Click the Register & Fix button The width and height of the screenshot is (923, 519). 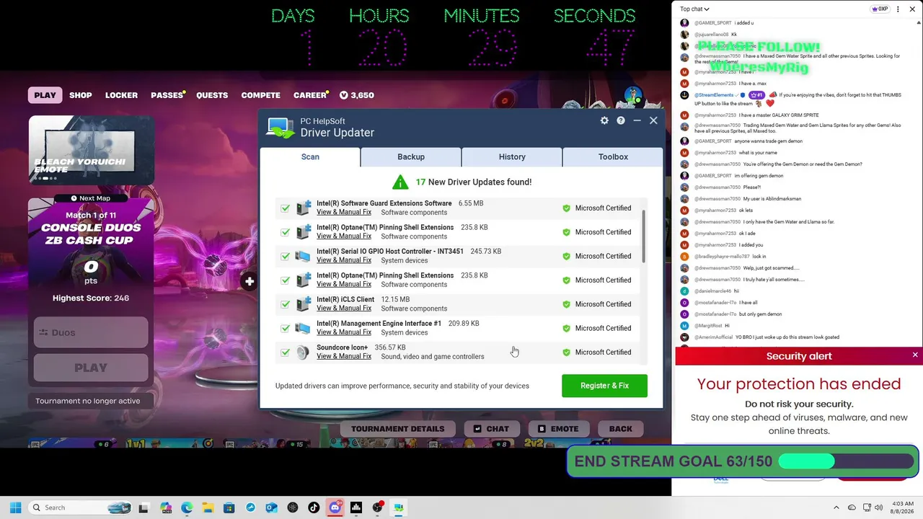click(x=604, y=386)
